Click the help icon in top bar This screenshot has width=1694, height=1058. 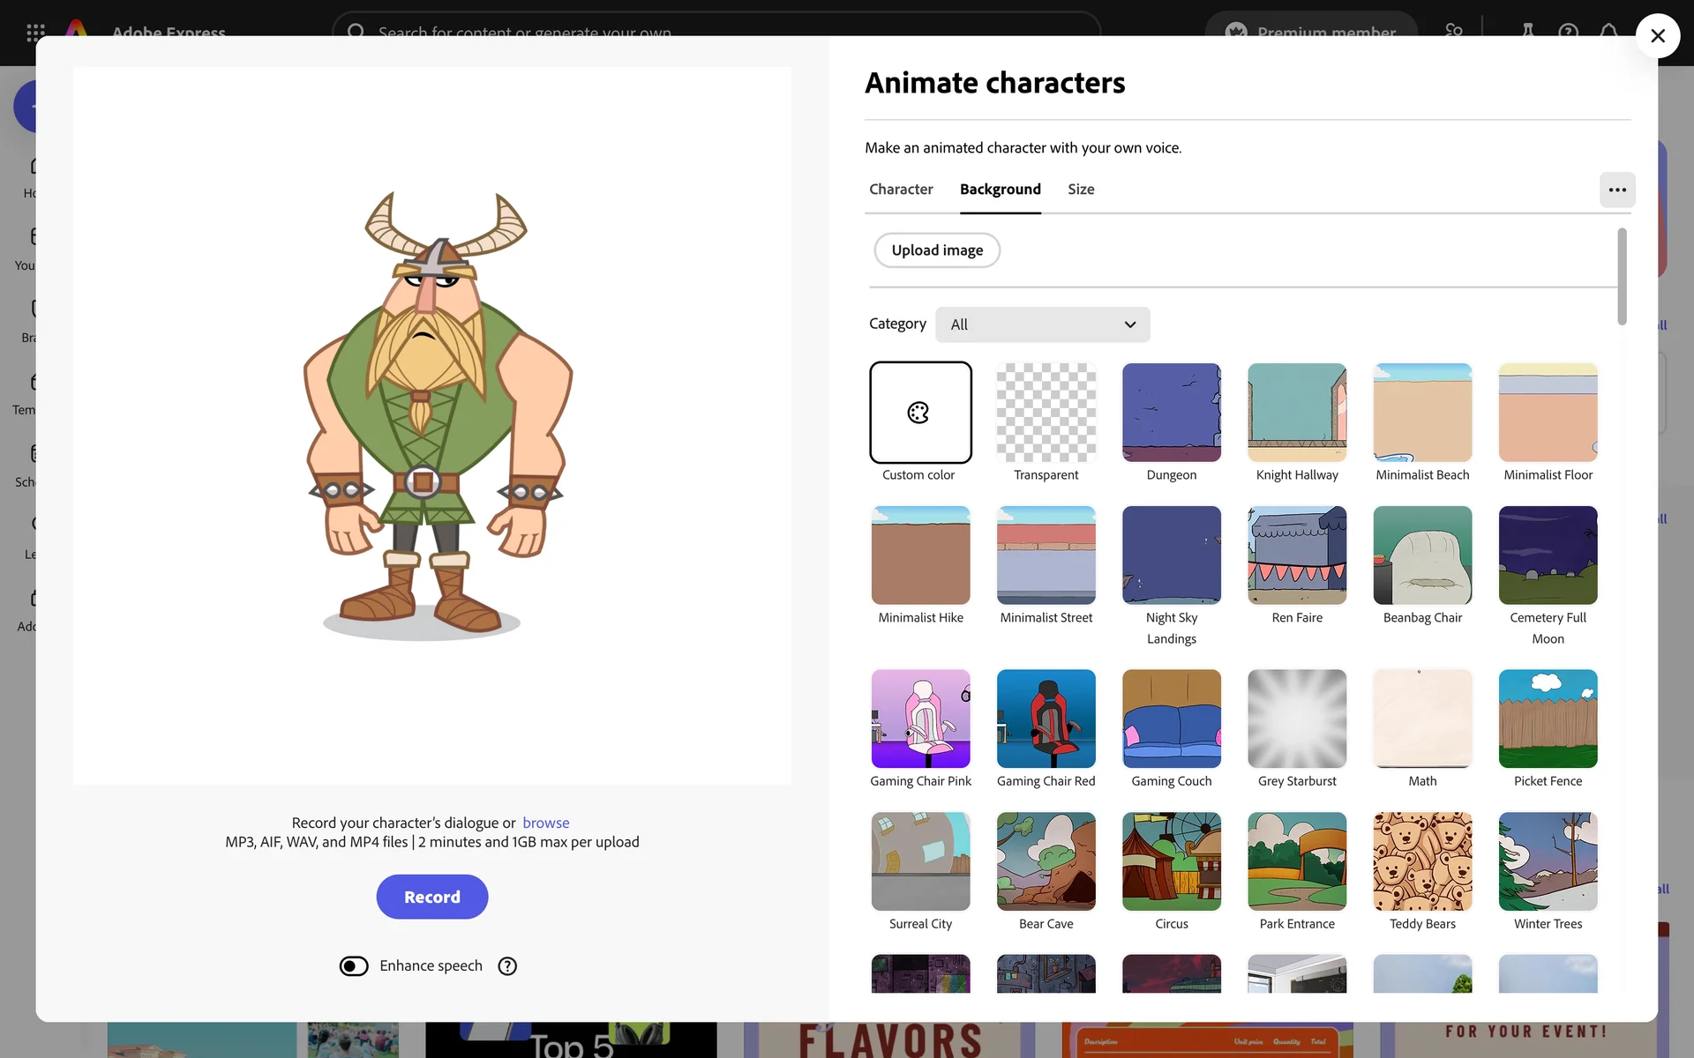click(1568, 32)
